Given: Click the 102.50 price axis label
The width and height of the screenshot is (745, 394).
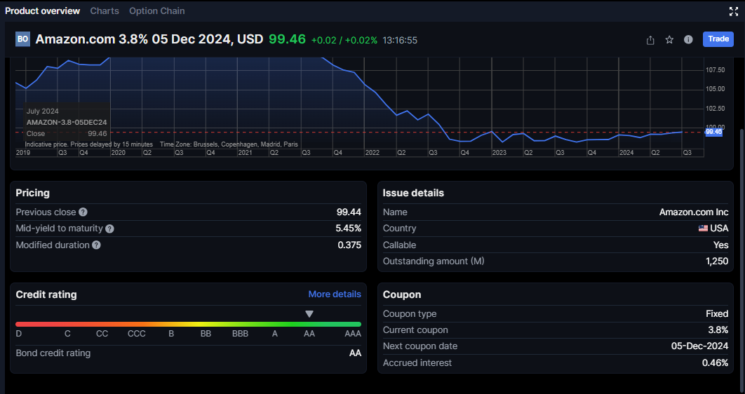Looking at the screenshot, I should pos(715,108).
